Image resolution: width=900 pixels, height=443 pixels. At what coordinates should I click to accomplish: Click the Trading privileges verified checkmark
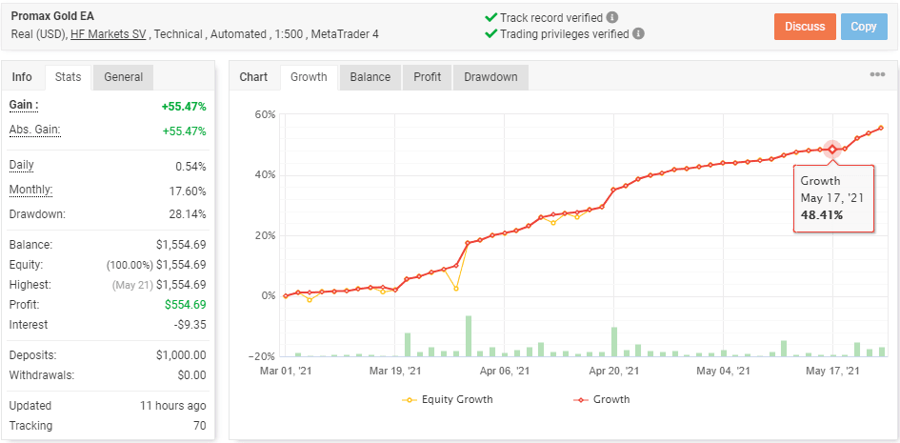point(490,33)
